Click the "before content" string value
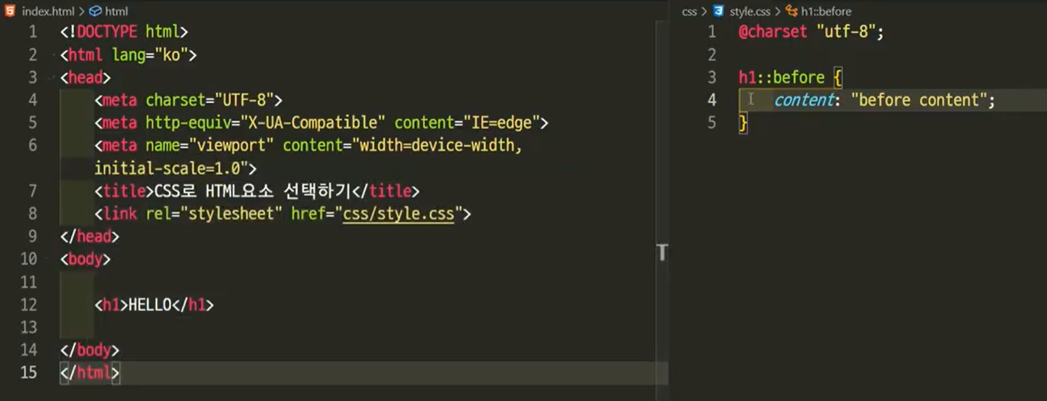This screenshot has height=401, width=1047. [919, 100]
